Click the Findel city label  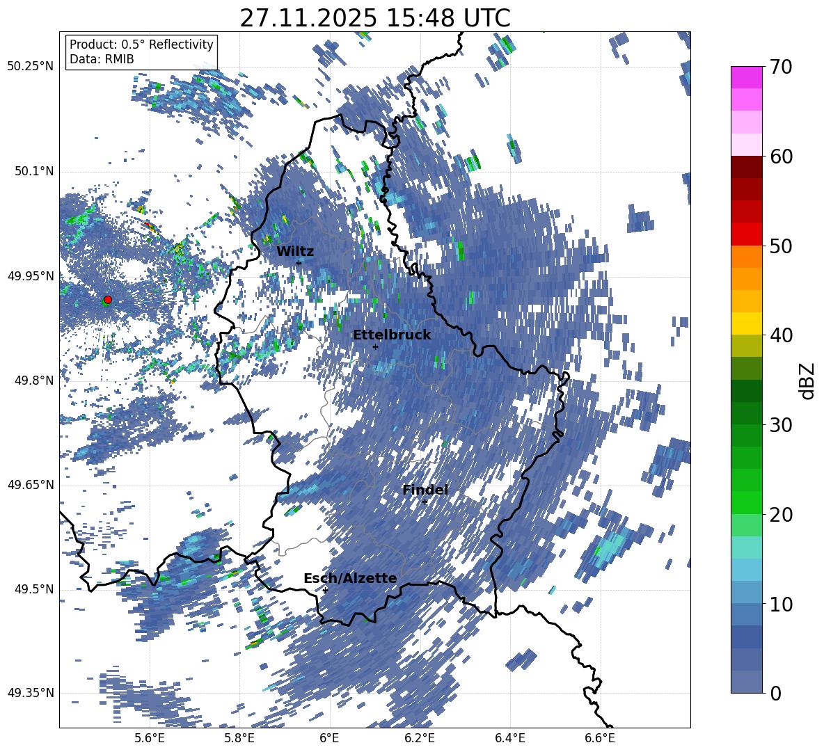coord(425,490)
